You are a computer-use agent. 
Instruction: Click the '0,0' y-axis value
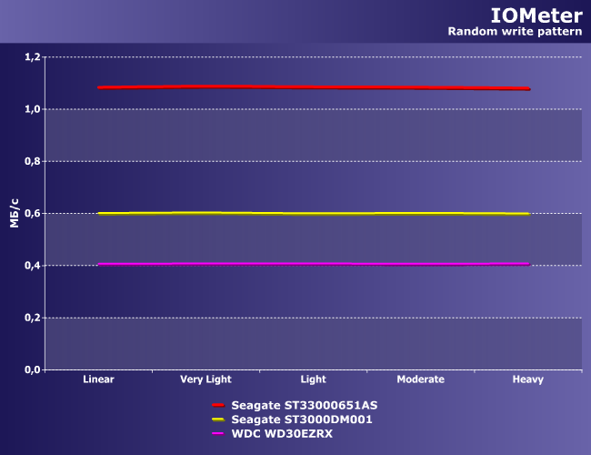(x=33, y=369)
